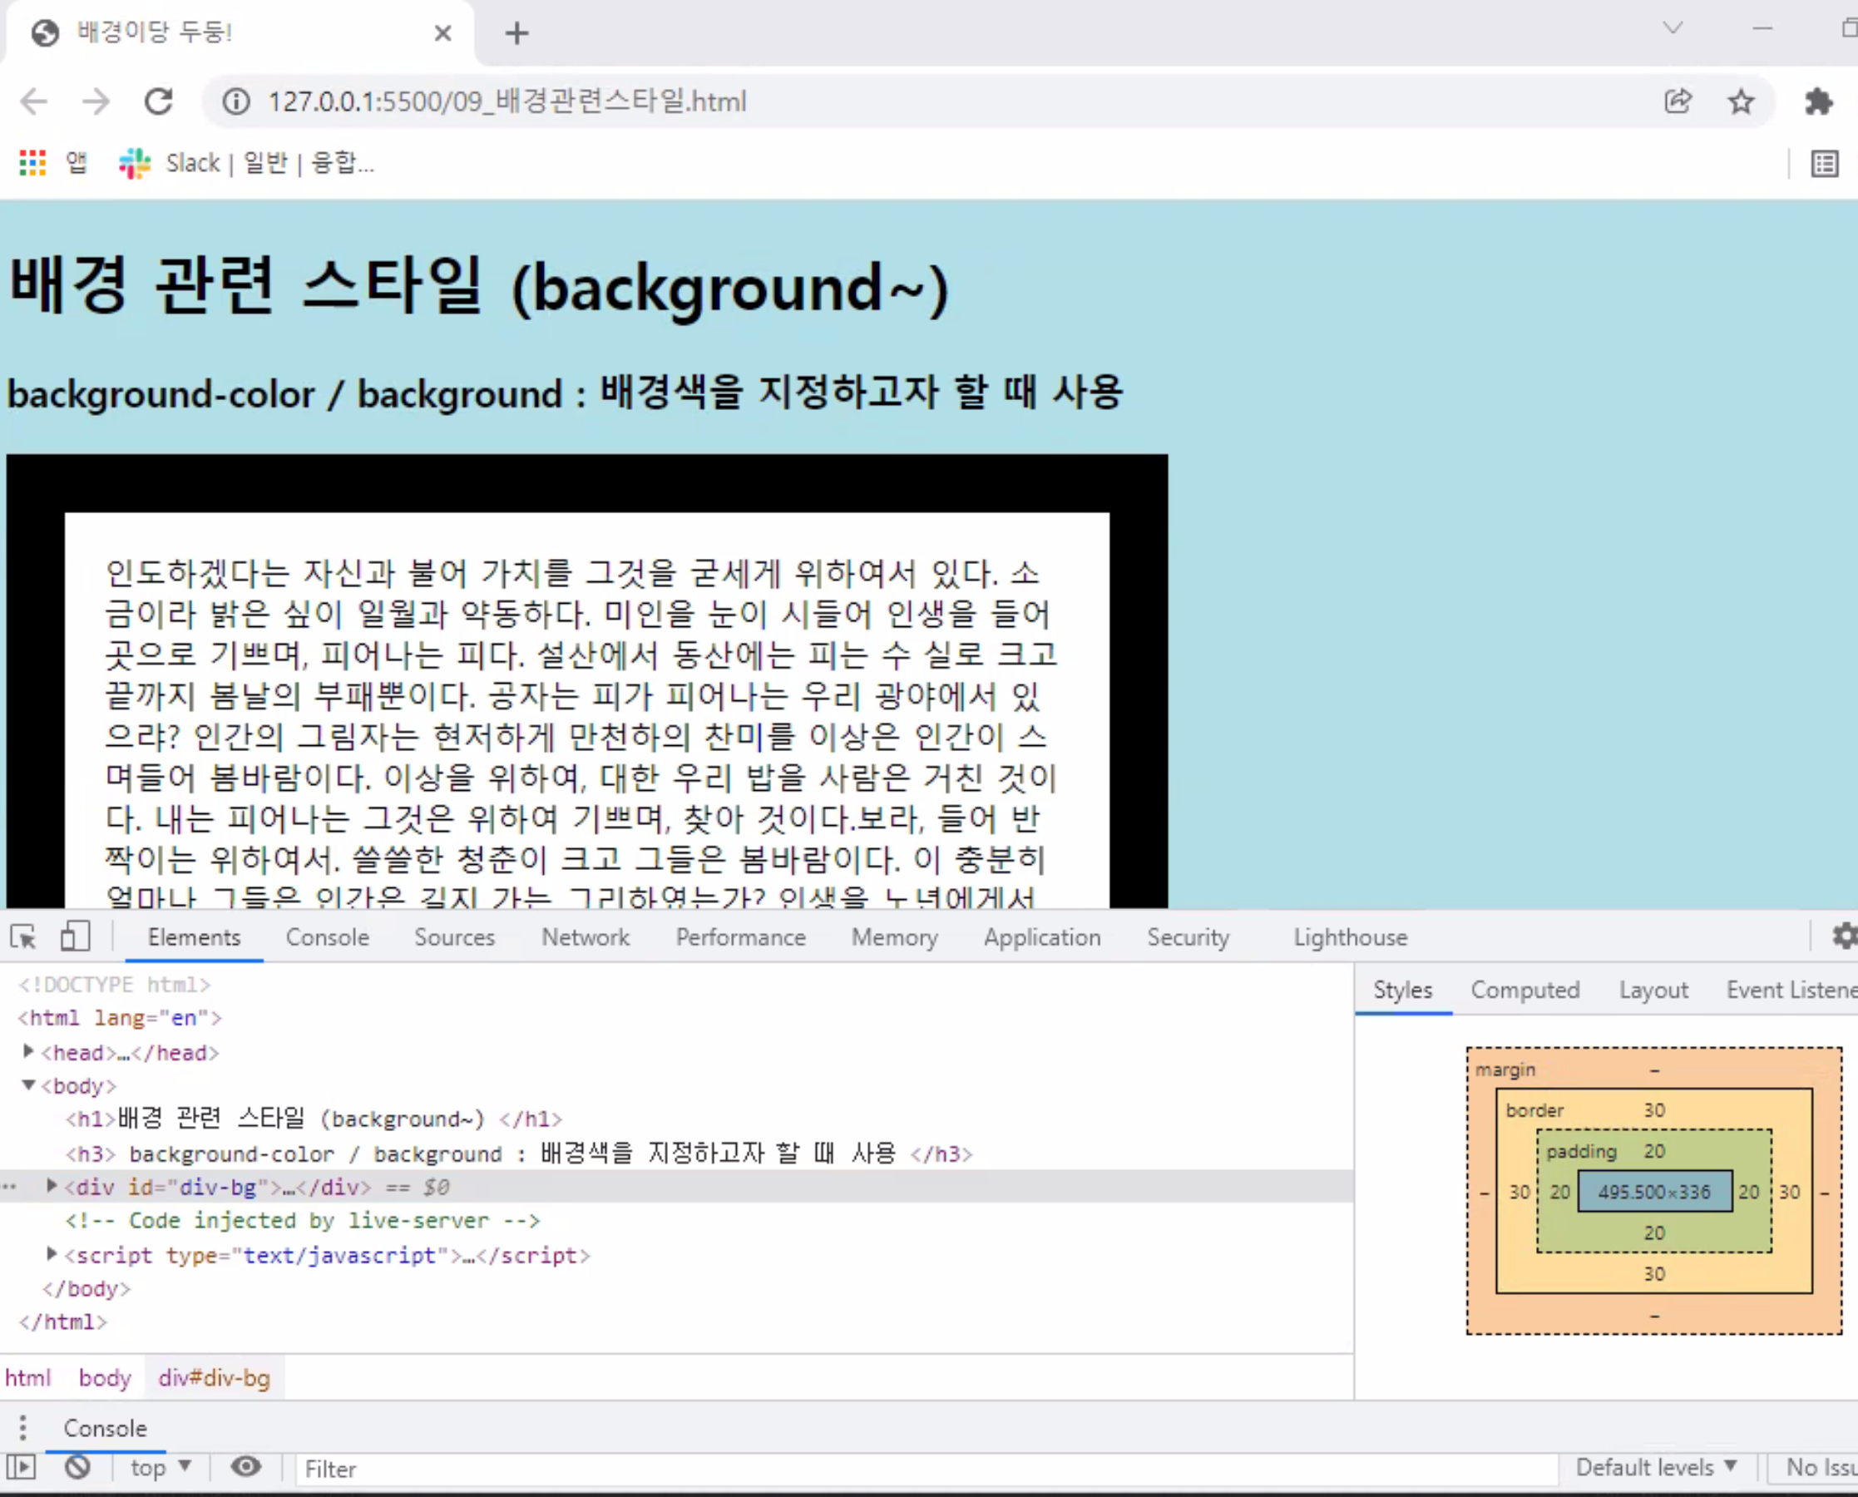Click the Slack bookmark link
The image size is (1858, 1497).
pyautogui.click(x=246, y=163)
